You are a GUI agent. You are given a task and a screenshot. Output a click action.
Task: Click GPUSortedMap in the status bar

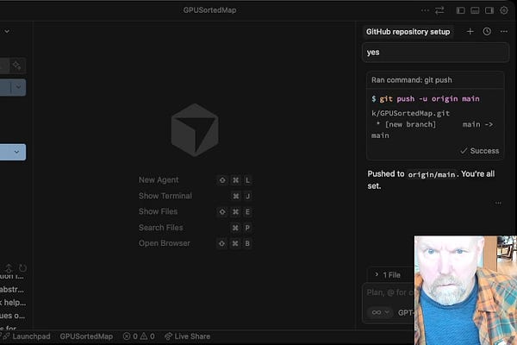click(x=86, y=336)
